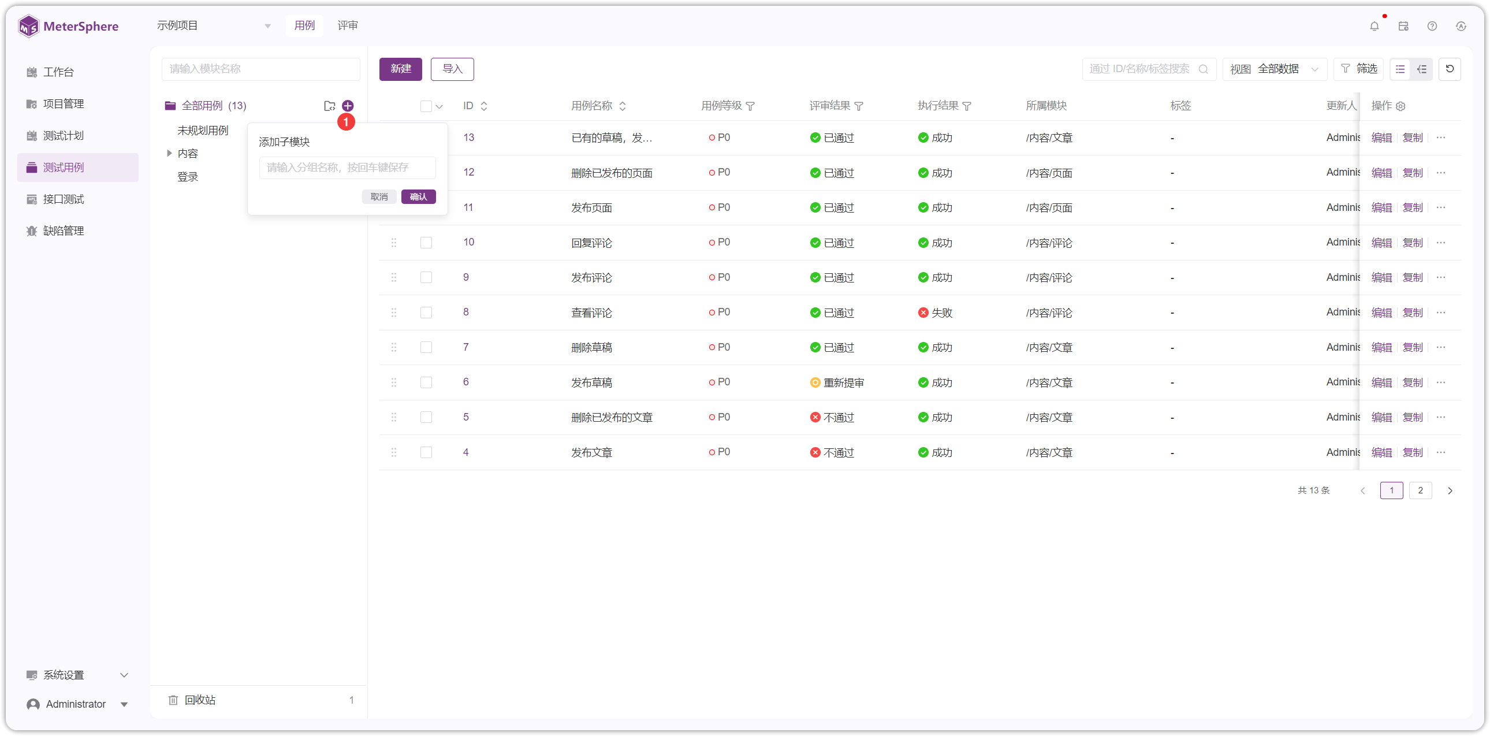Open the 用例等级 filter funnel icon
Image resolution: width=1490 pixels, height=736 pixels.
(750, 106)
